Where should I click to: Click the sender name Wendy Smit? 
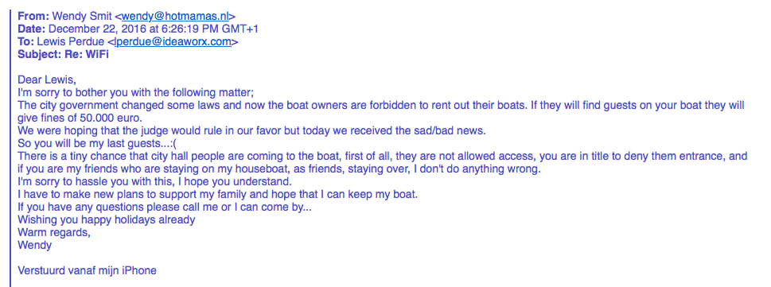click(82, 16)
